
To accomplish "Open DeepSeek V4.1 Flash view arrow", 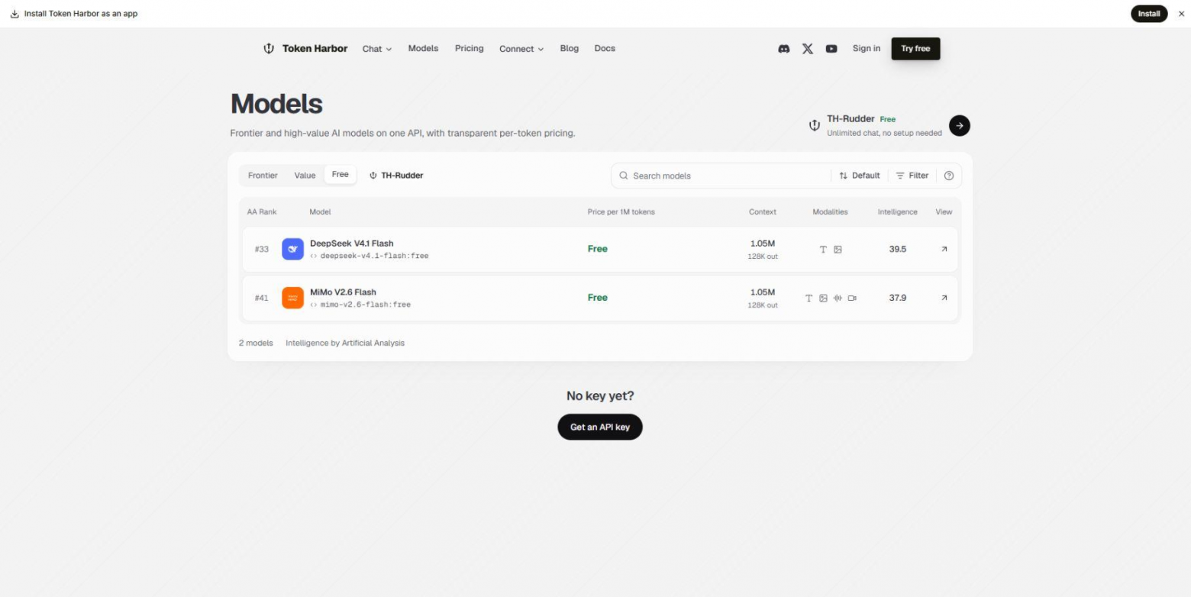I will 944,249.
